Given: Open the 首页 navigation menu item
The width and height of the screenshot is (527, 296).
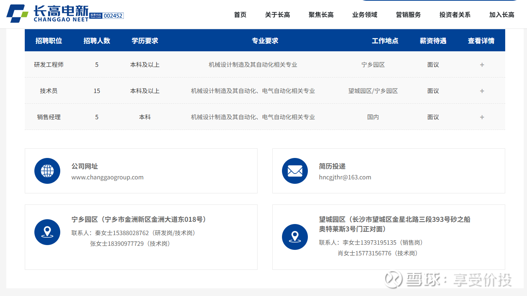Looking at the screenshot, I should (x=240, y=15).
